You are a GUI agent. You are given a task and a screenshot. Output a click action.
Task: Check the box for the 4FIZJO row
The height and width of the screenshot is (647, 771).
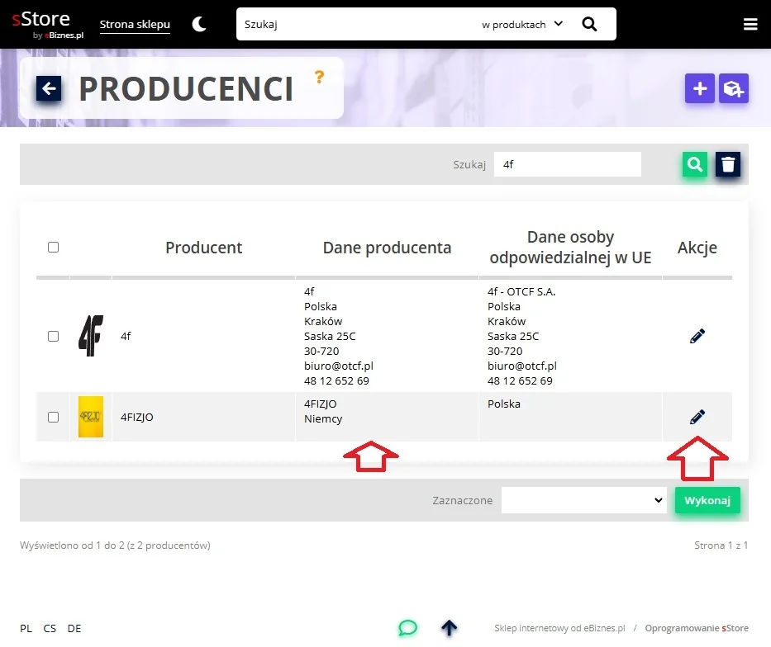click(x=53, y=418)
